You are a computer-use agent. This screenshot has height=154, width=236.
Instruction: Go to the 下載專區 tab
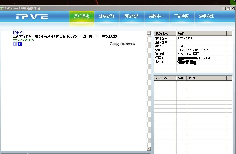pos(181,16)
